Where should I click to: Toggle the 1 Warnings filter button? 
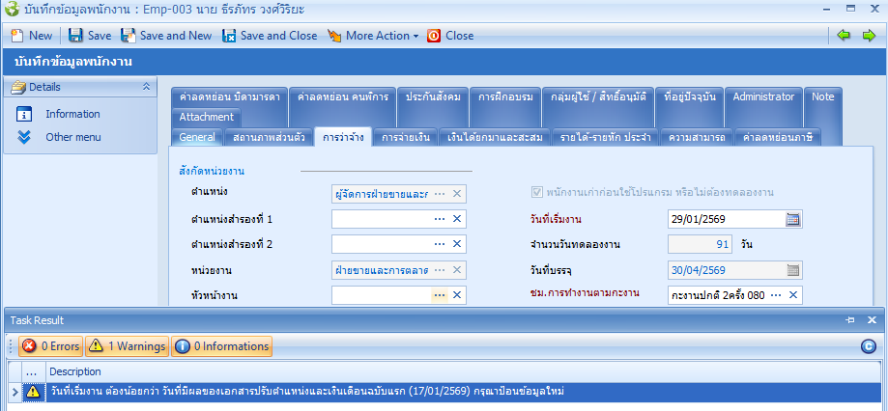(127, 345)
